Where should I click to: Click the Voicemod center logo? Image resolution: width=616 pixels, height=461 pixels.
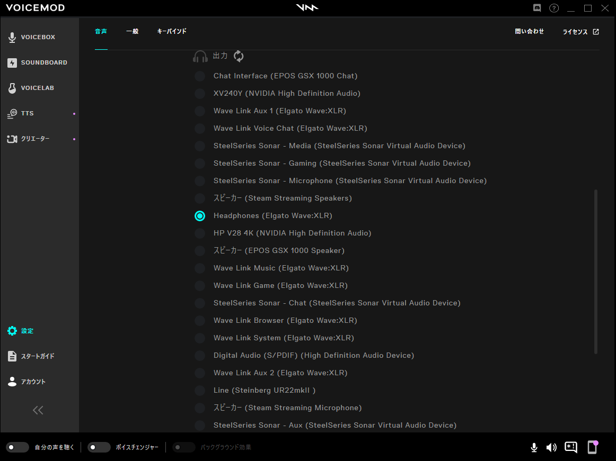click(x=307, y=7)
